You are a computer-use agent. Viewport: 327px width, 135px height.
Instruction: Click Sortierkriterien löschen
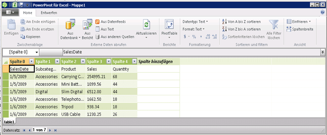click(243, 37)
